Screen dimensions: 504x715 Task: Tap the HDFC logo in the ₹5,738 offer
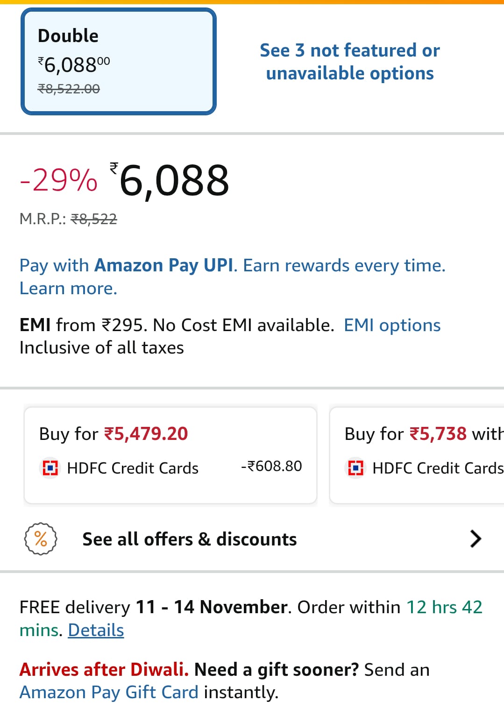[x=355, y=467]
